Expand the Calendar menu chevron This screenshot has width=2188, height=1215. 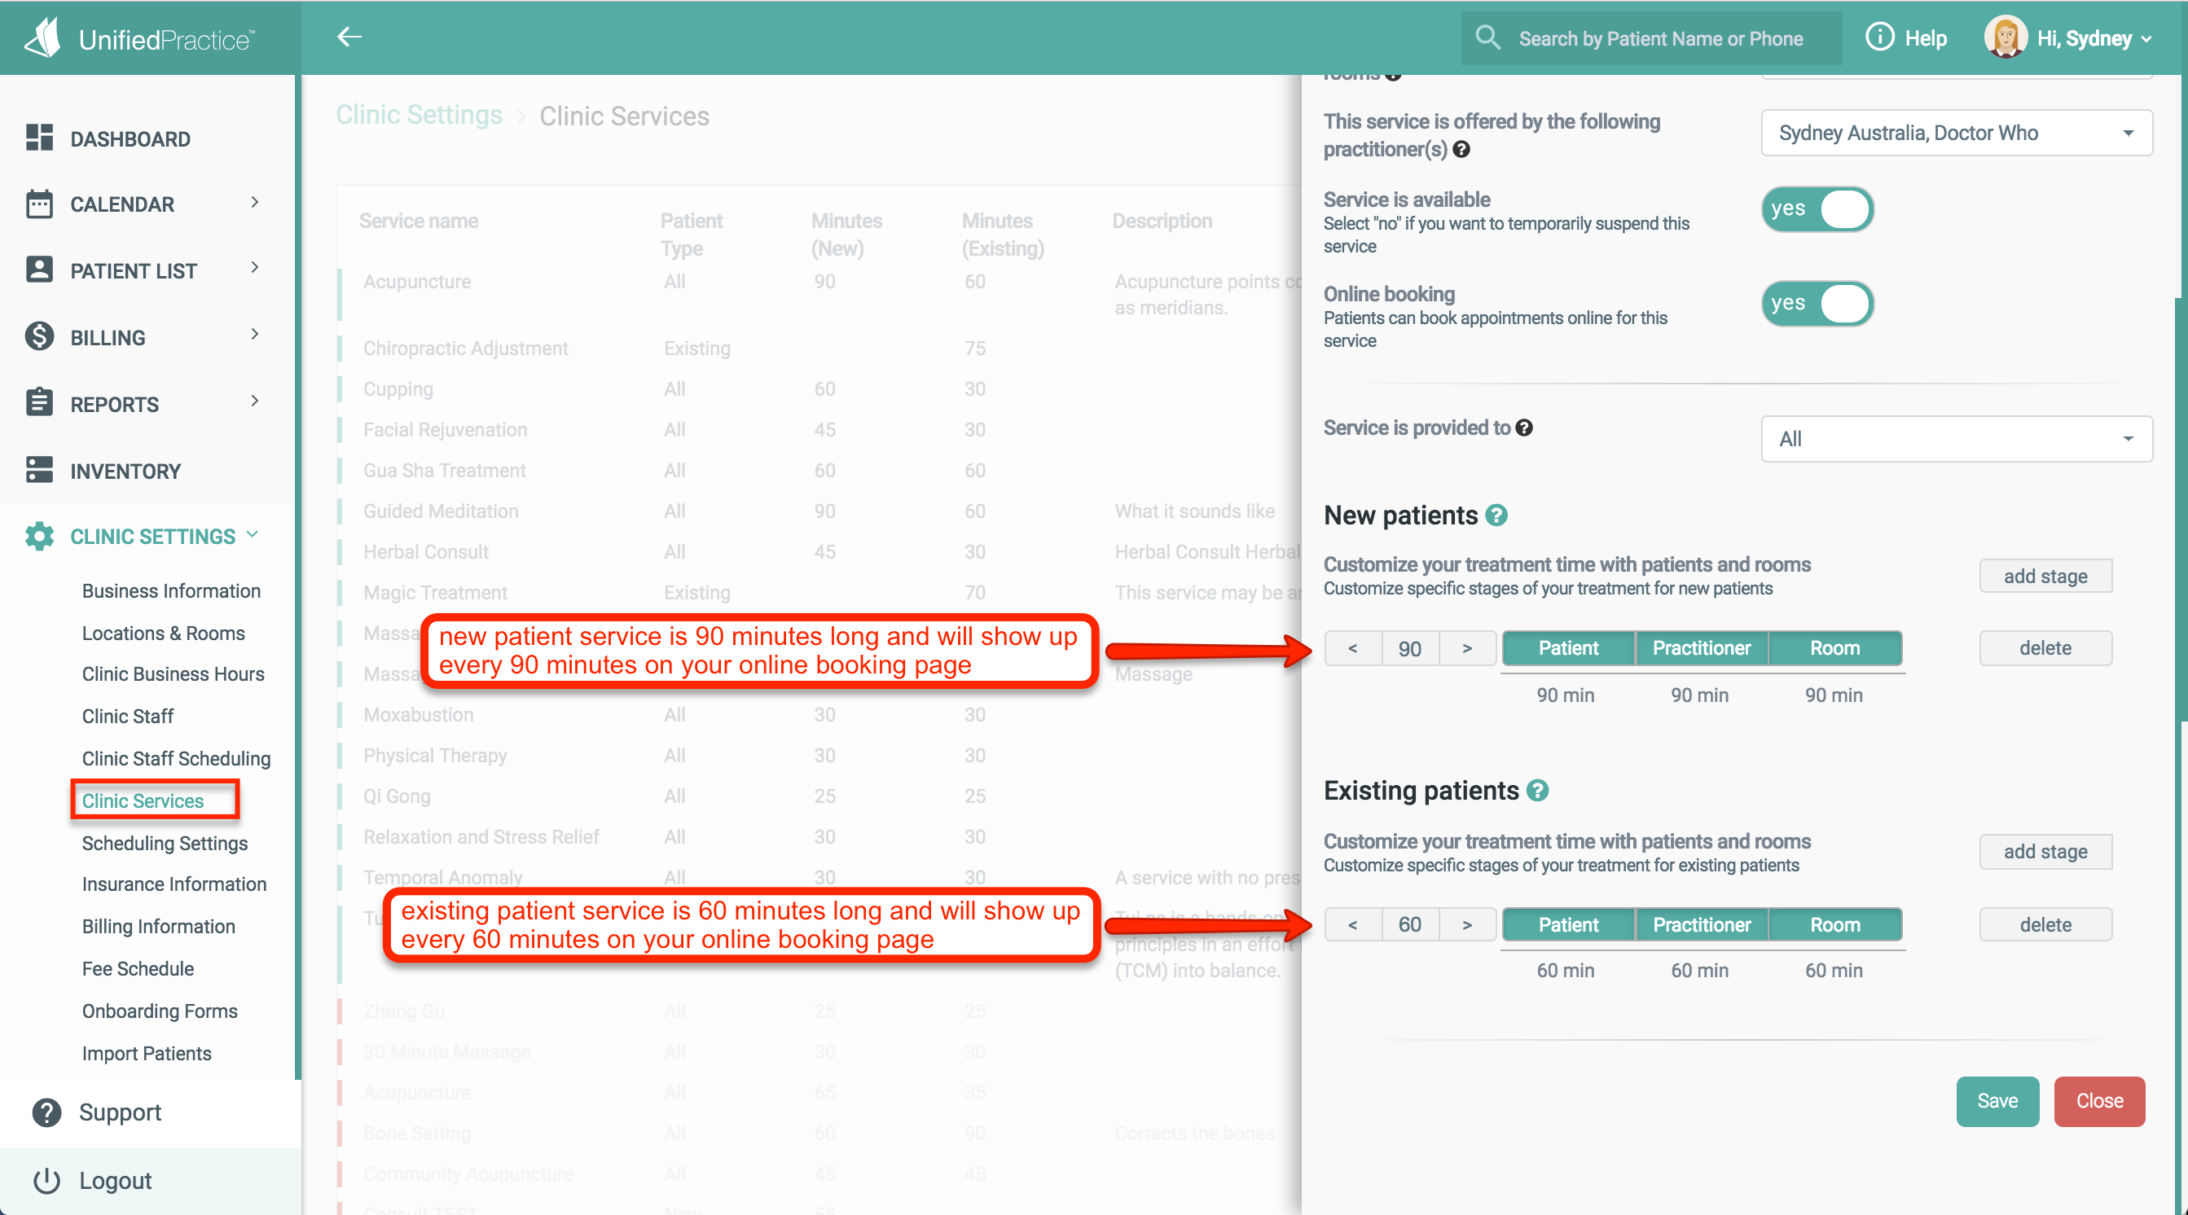pos(255,202)
